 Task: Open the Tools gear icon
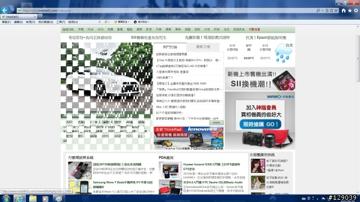(356, 11)
